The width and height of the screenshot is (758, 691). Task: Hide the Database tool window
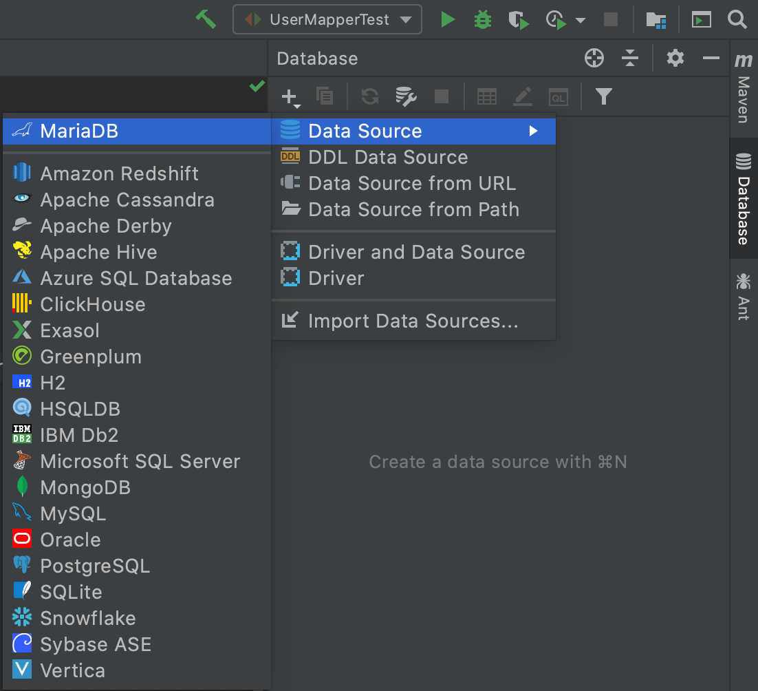click(711, 59)
